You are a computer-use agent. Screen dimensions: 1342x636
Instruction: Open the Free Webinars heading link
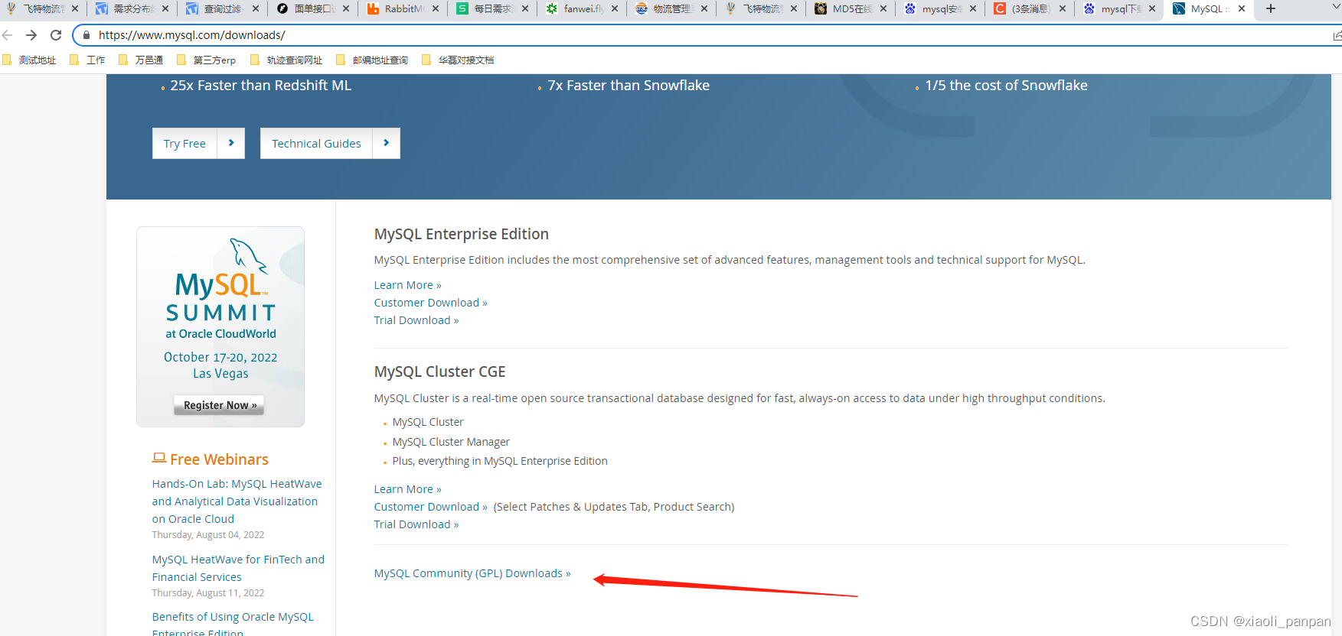click(x=219, y=459)
